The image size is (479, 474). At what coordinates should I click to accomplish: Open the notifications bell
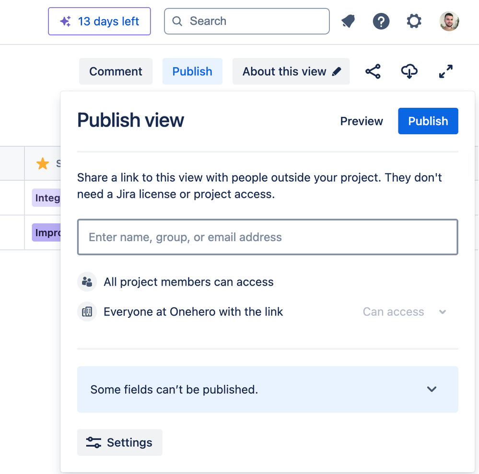348,21
